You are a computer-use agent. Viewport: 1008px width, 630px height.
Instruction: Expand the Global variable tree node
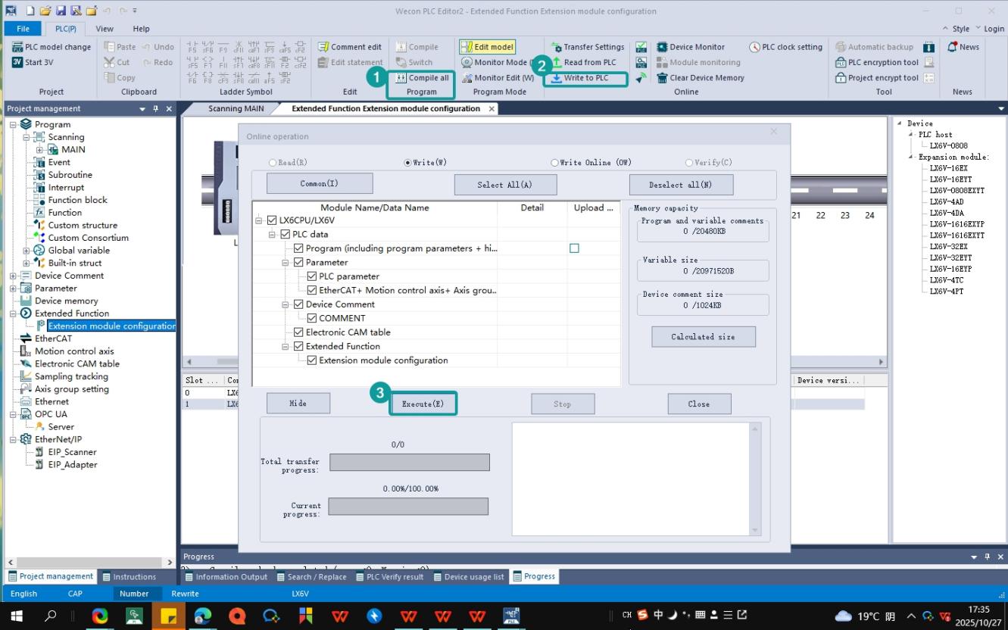(x=27, y=251)
